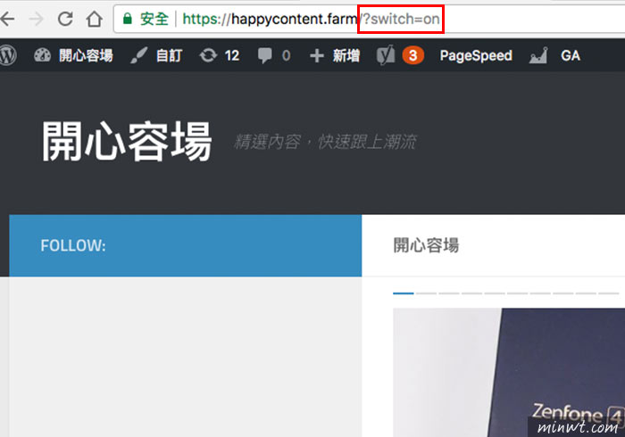
Task: Click the analytics chart icon
Action: coord(538,55)
